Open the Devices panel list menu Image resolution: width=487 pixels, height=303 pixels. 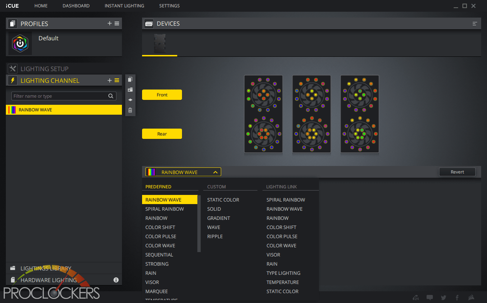475,23
